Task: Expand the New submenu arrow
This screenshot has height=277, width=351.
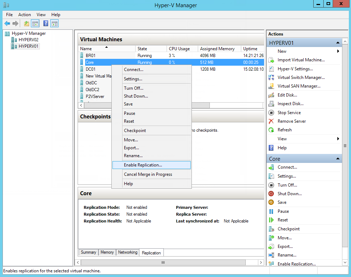Action: coord(338,51)
